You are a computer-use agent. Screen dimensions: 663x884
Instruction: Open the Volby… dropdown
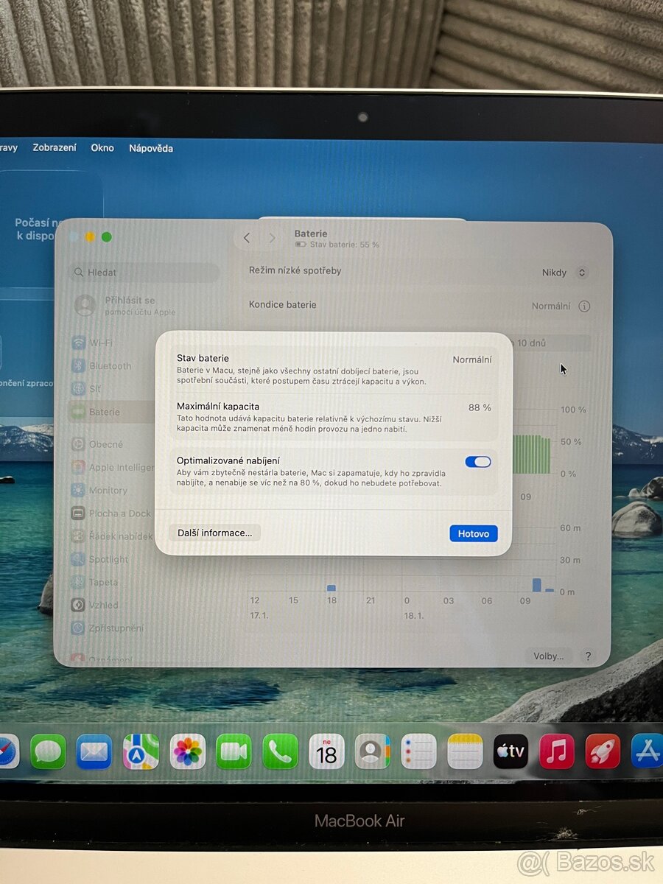(549, 656)
